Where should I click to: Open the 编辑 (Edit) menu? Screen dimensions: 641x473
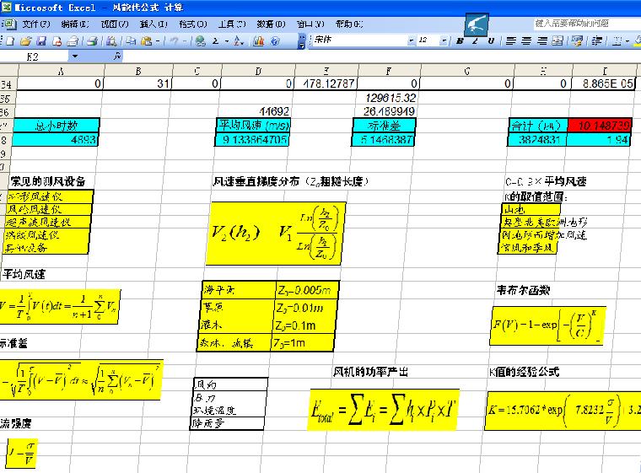tap(75, 24)
